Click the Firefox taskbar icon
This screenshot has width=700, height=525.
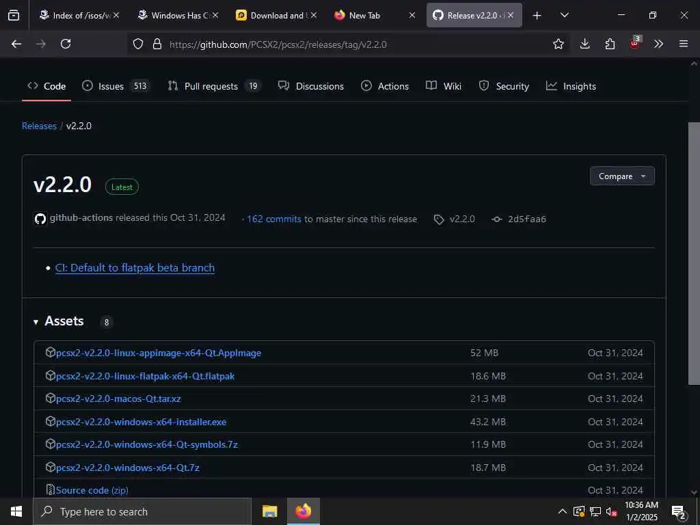(x=303, y=511)
